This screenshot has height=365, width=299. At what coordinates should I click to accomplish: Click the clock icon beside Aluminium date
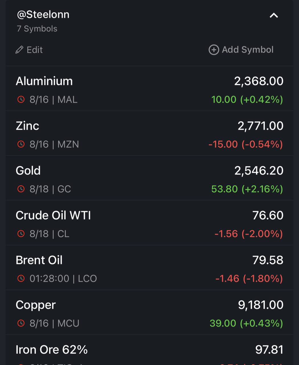click(x=21, y=100)
